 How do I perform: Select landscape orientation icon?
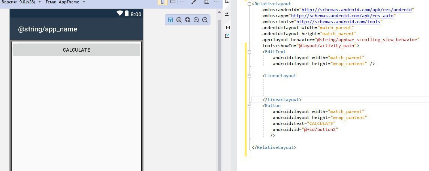(x=173, y=2)
